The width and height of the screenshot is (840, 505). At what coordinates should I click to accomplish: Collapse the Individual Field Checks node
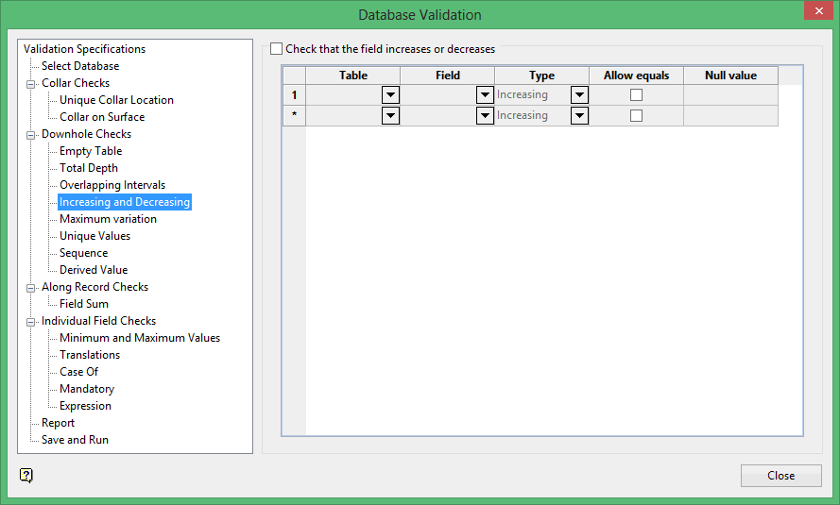pyautogui.click(x=30, y=322)
